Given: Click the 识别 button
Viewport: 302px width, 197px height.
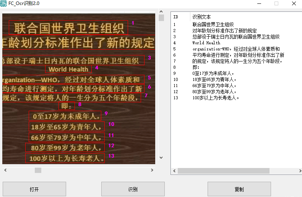Looking at the screenshot, I should click(133, 189).
